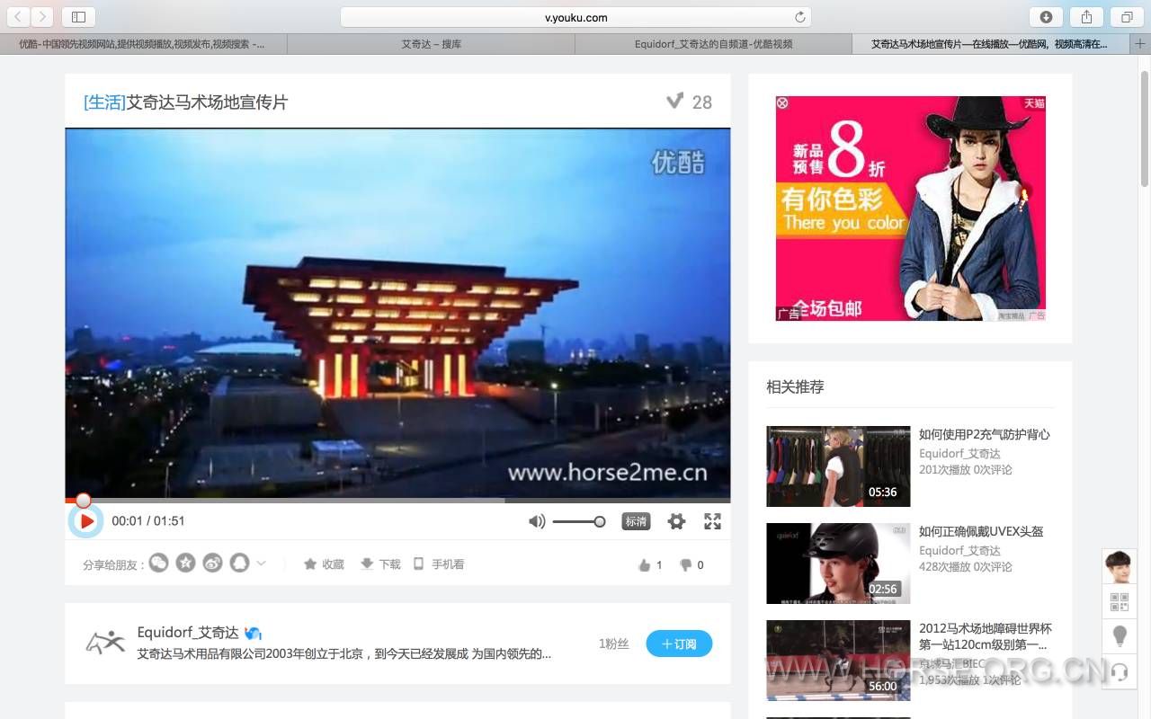Click the 1粉丝 follower count
This screenshot has height=719, width=1151.
614,644
